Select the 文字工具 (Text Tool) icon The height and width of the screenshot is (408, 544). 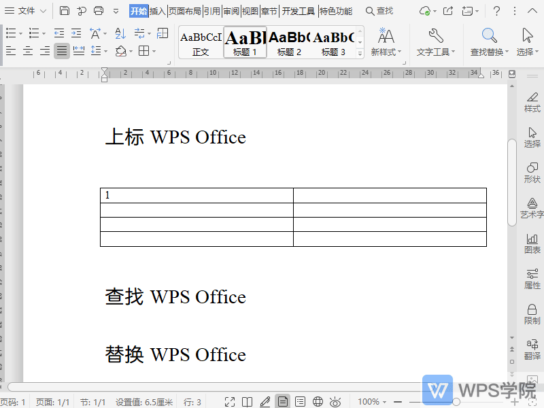[436, 41]
